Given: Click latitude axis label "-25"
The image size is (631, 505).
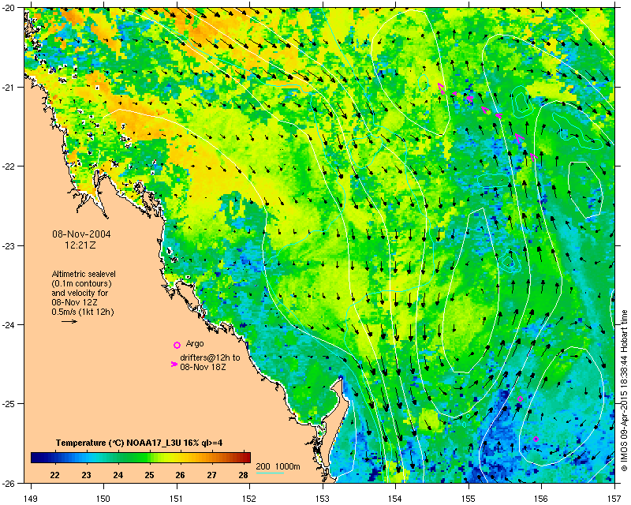Looking at the screenshot, I should [x=11, y=404].
